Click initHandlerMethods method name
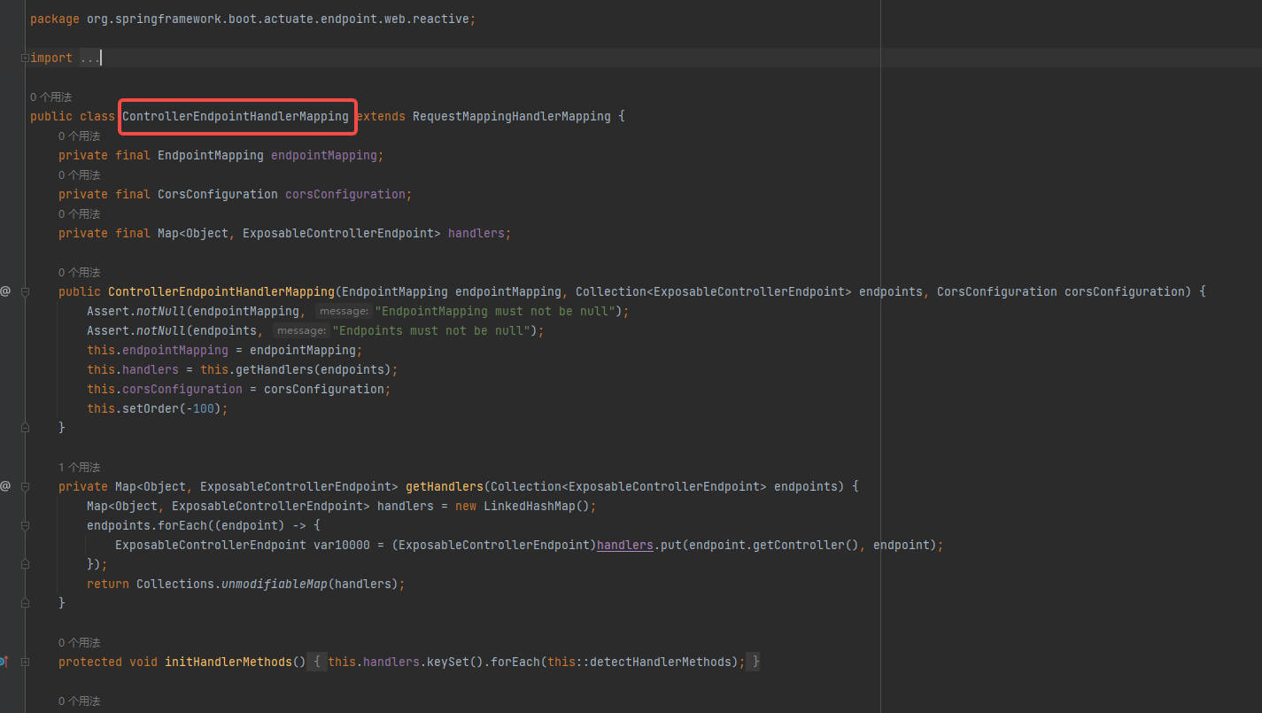Image resolution: width=1262 pixels, height=713 pixels. point(228,662)
